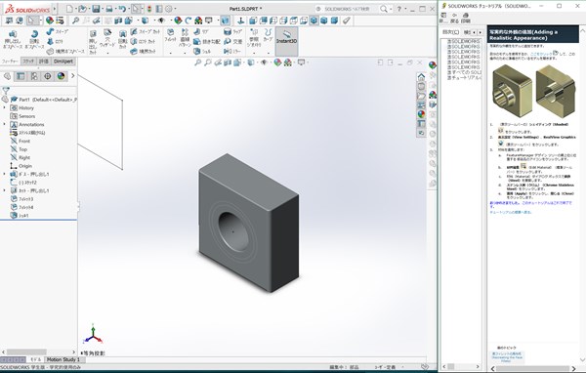586x373 pixels.
Task: Select the PropertyManager panel icon
Action: (x=21, y=76)
